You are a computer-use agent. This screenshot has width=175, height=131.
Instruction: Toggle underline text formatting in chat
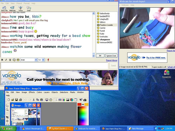tap(10, 60)
